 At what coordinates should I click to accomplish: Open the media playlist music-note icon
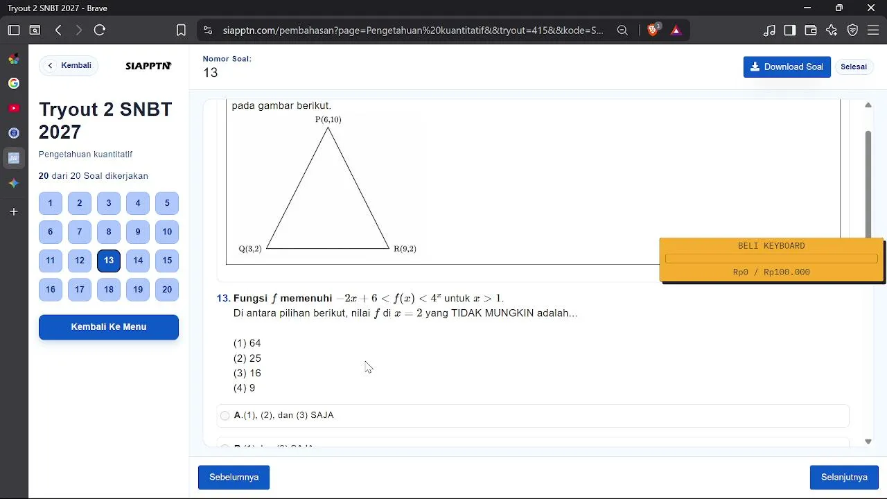pos(769,30)
